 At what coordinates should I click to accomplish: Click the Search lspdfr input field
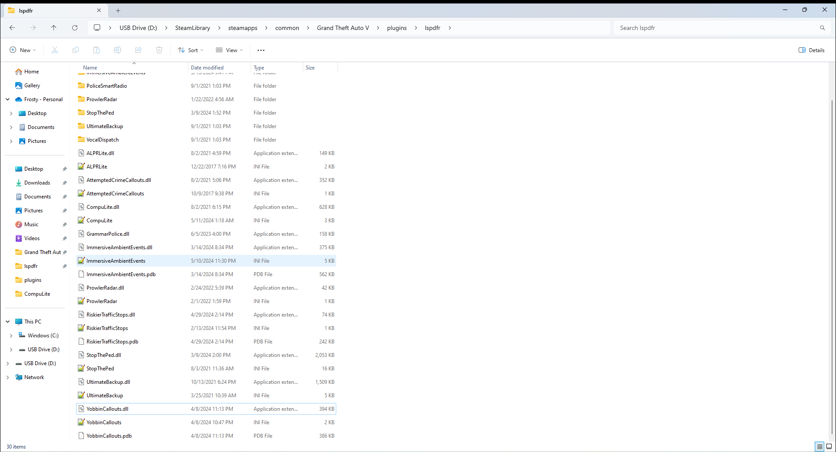click(x=718, y=28)
